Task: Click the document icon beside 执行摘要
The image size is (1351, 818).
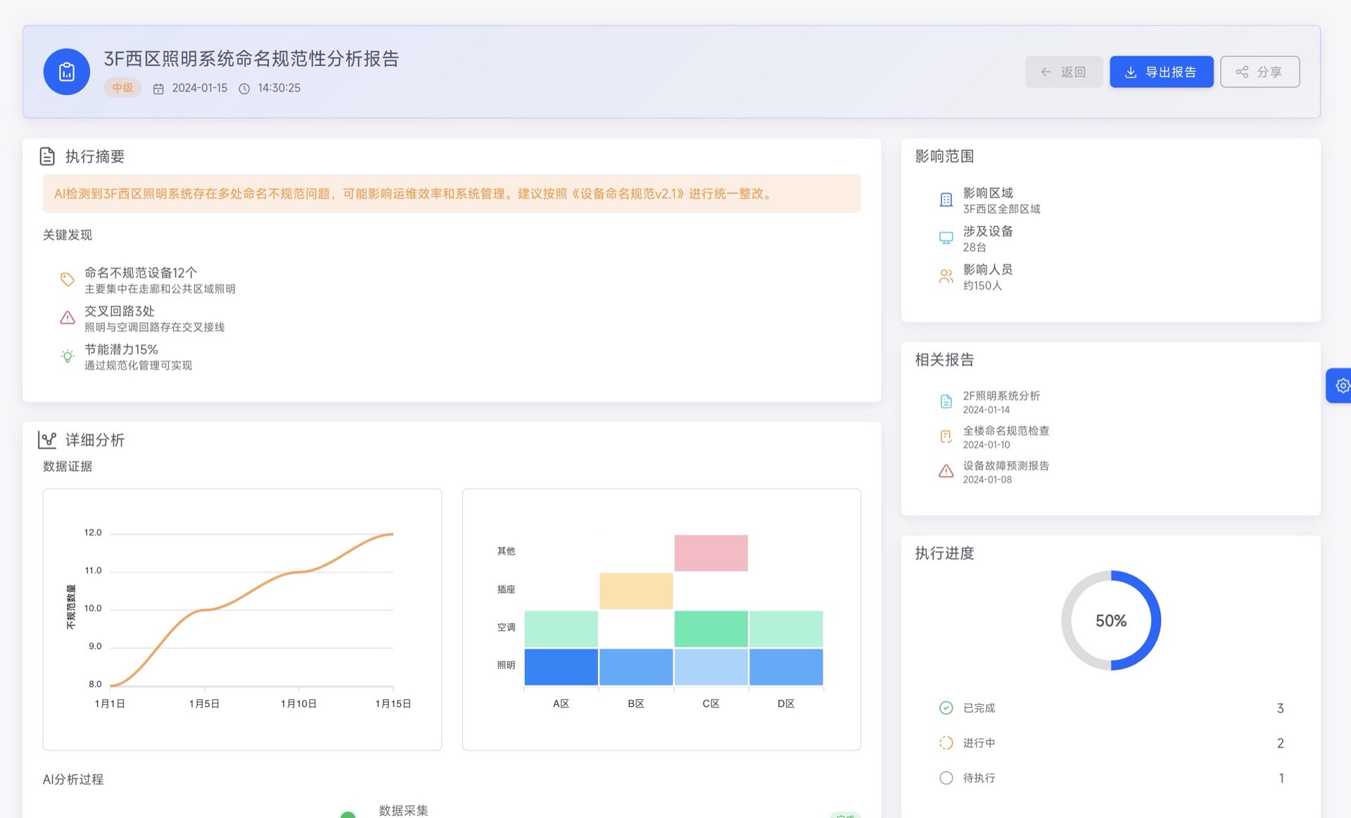Action: click(48, 156)
